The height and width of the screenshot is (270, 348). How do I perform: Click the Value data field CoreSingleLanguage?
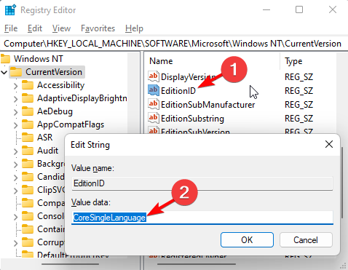(202, 218)
